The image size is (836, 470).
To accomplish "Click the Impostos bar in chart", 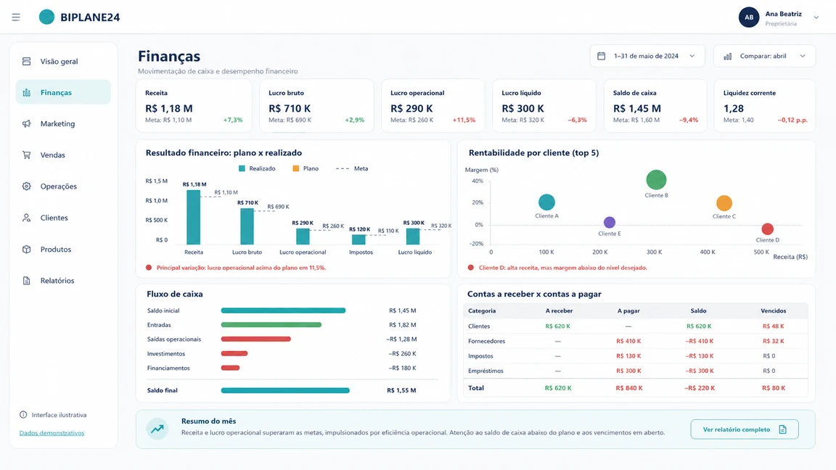I will (358, 240).
